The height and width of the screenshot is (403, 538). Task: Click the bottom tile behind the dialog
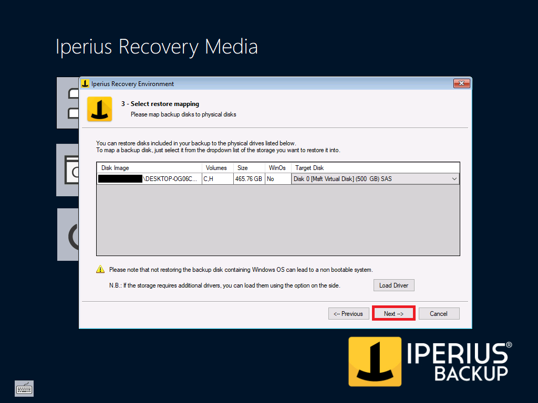[x=68, y=235]
